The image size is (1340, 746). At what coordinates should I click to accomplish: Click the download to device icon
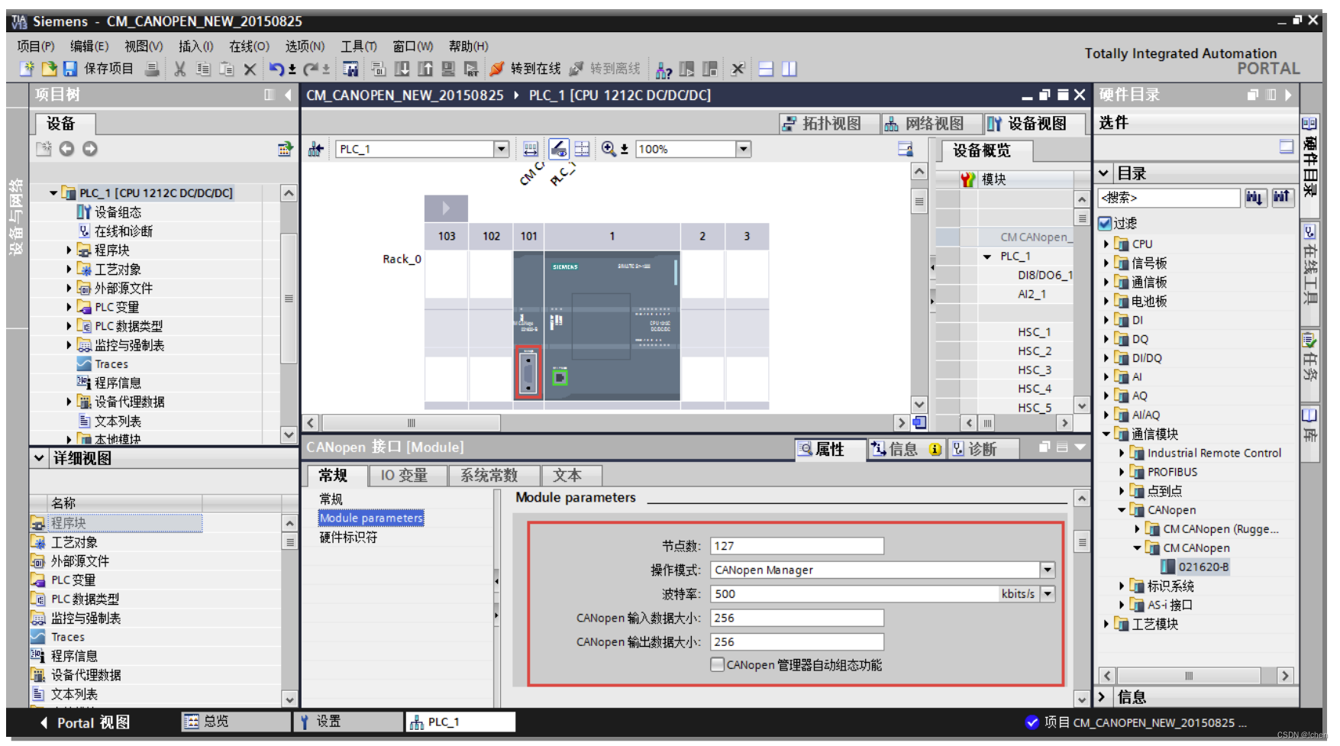coord(402,69)
